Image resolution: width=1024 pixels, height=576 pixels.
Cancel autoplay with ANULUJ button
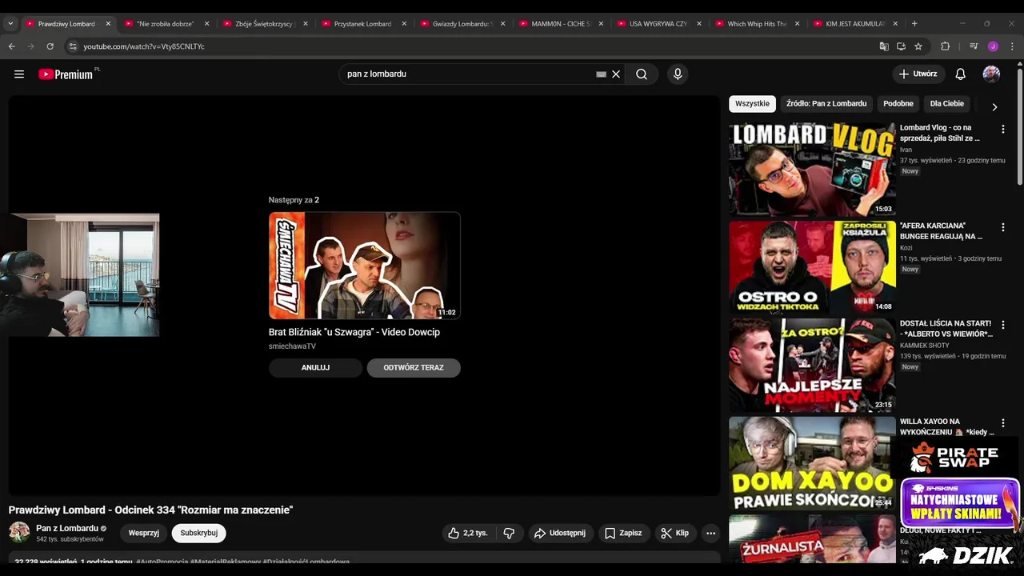(315, 368)
